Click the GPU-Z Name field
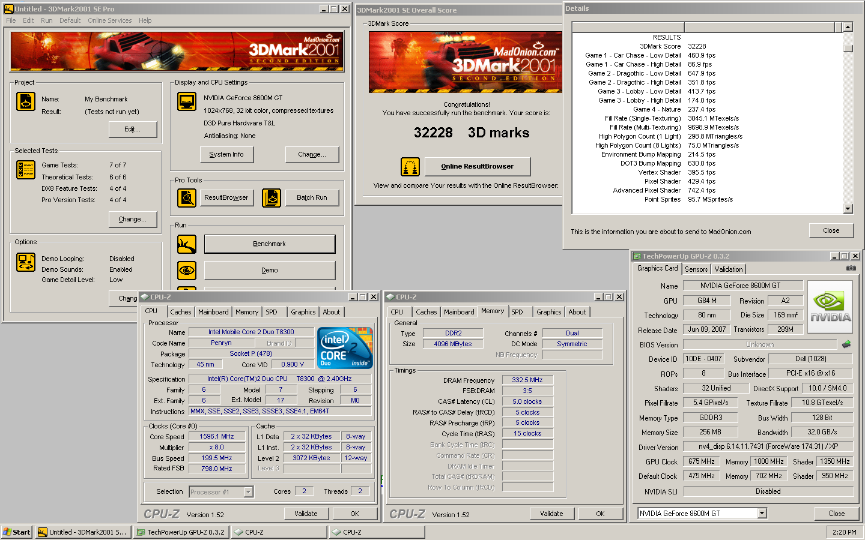Screen dimensions: 865x540 [744, 286]
